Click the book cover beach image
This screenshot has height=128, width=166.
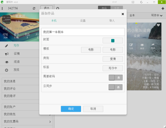144,56
